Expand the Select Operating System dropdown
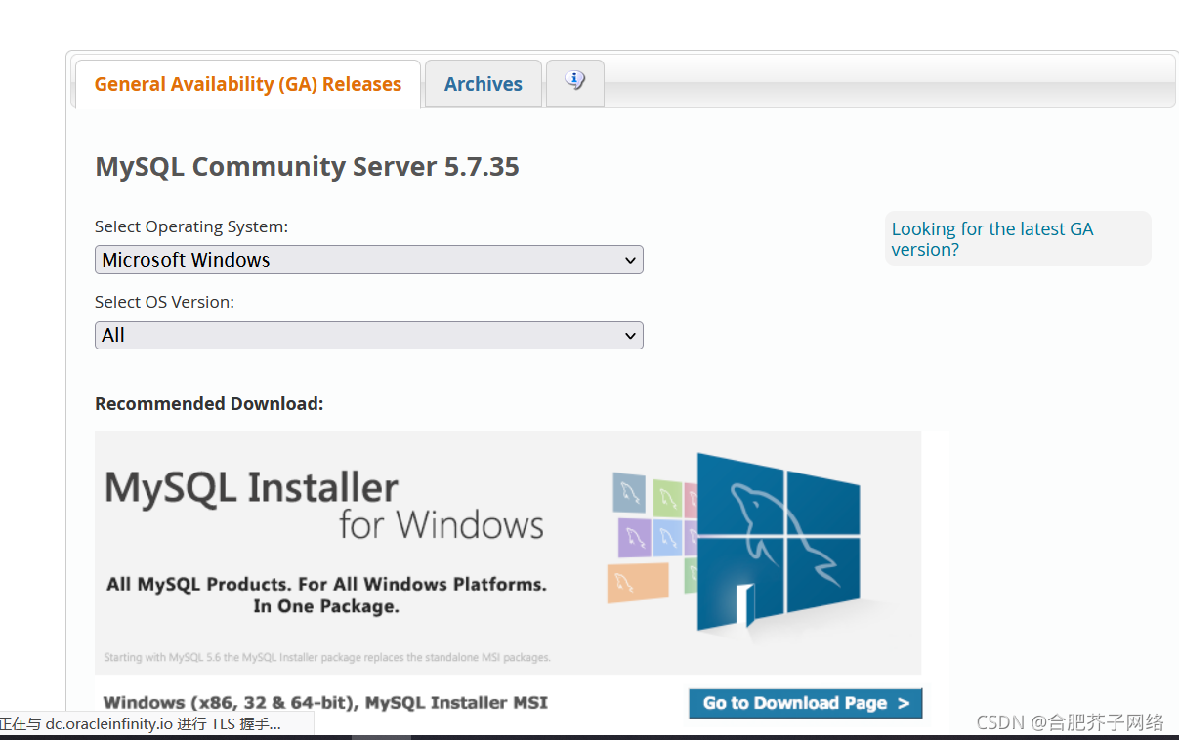Screen dimensions: 1179x740 [x=369, y=260]
